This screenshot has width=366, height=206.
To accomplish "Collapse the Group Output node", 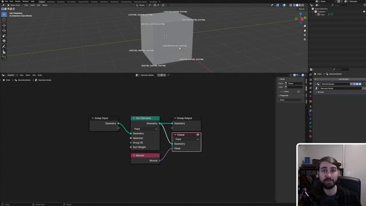I will pos(176,118).
